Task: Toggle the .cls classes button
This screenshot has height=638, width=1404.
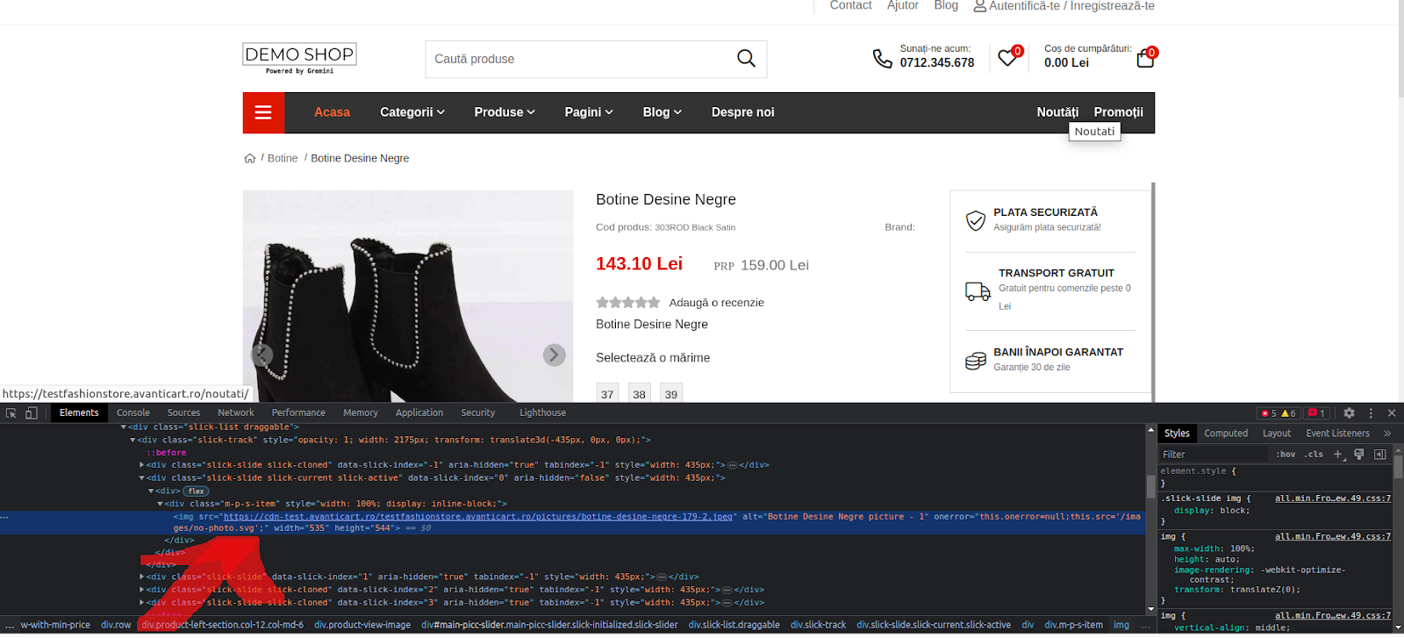Action: click(1314, 454)
